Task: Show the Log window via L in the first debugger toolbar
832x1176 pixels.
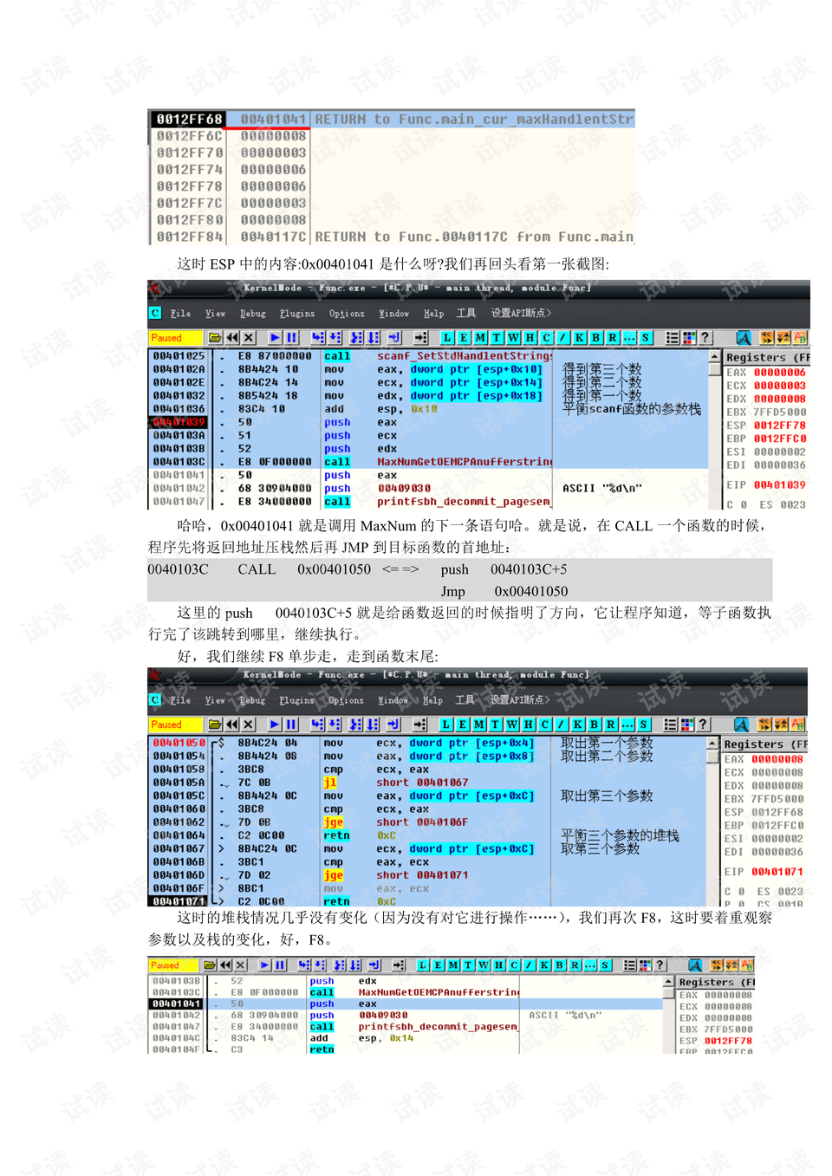Action: pos(447,338)
